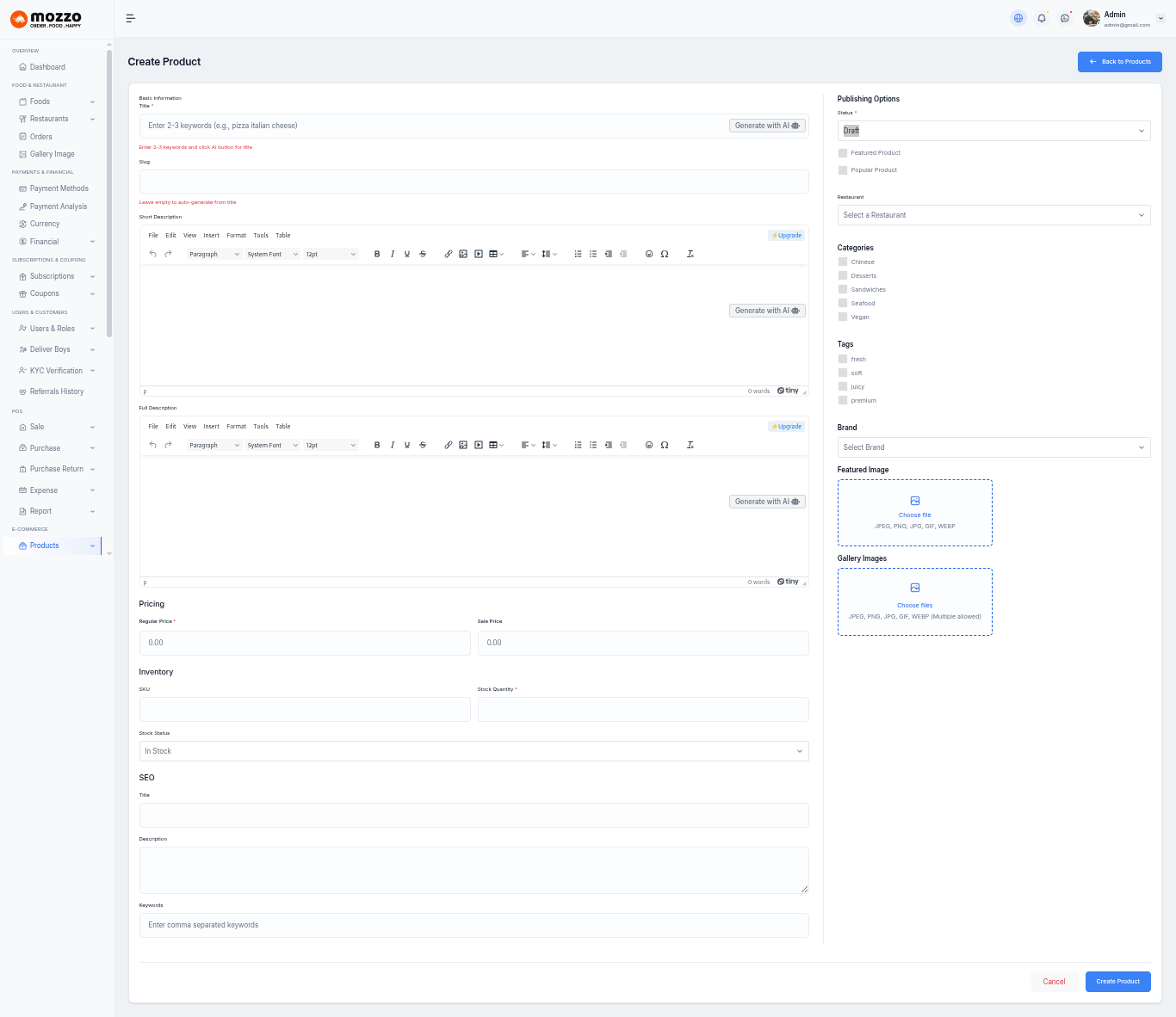The height and width of the screenshot is (1017, 1176).
Task: Go to Orders in the sidebar
Action: point(41,137)
